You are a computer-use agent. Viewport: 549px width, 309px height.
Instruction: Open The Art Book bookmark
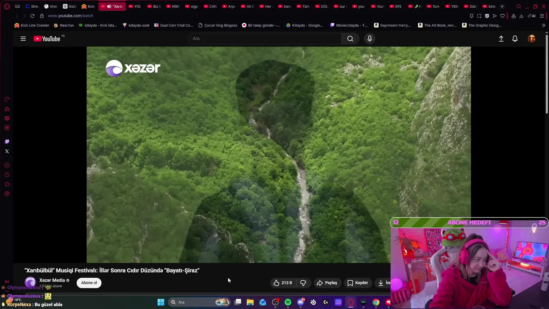click(x=437, y=25)
